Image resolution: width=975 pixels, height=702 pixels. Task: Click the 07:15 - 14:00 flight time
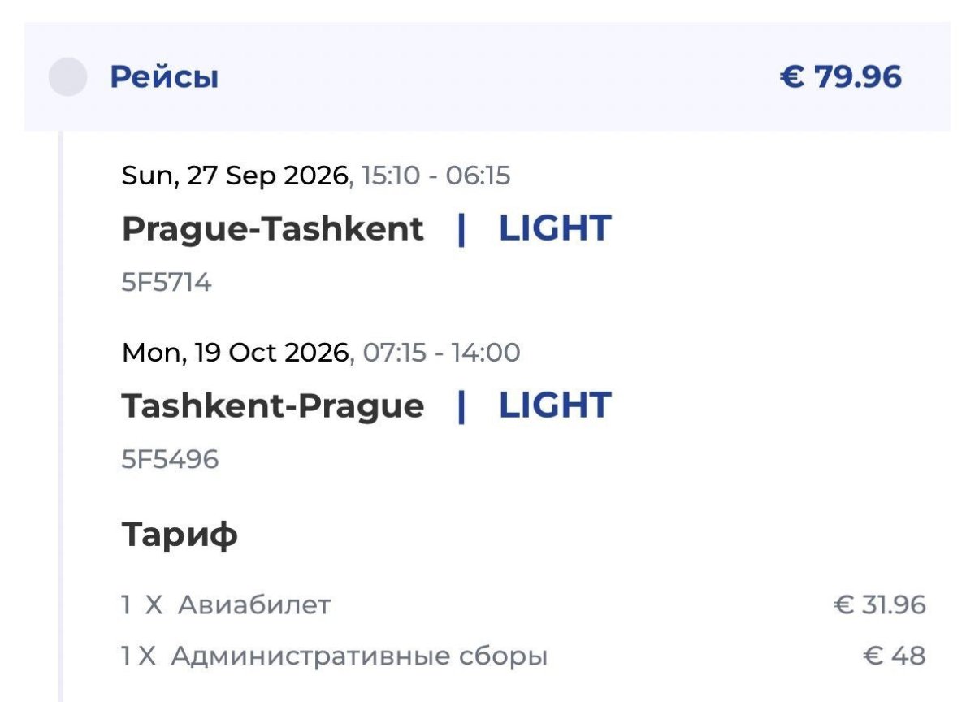point(442,353)
